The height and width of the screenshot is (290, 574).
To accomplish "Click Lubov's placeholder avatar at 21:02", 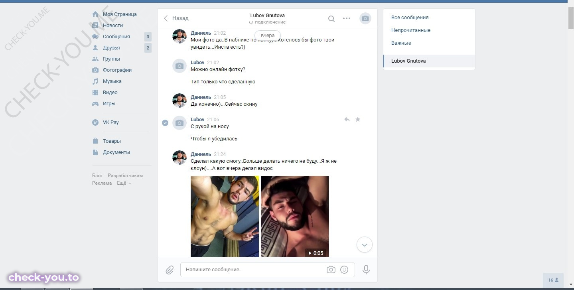I will coord(179,66).
